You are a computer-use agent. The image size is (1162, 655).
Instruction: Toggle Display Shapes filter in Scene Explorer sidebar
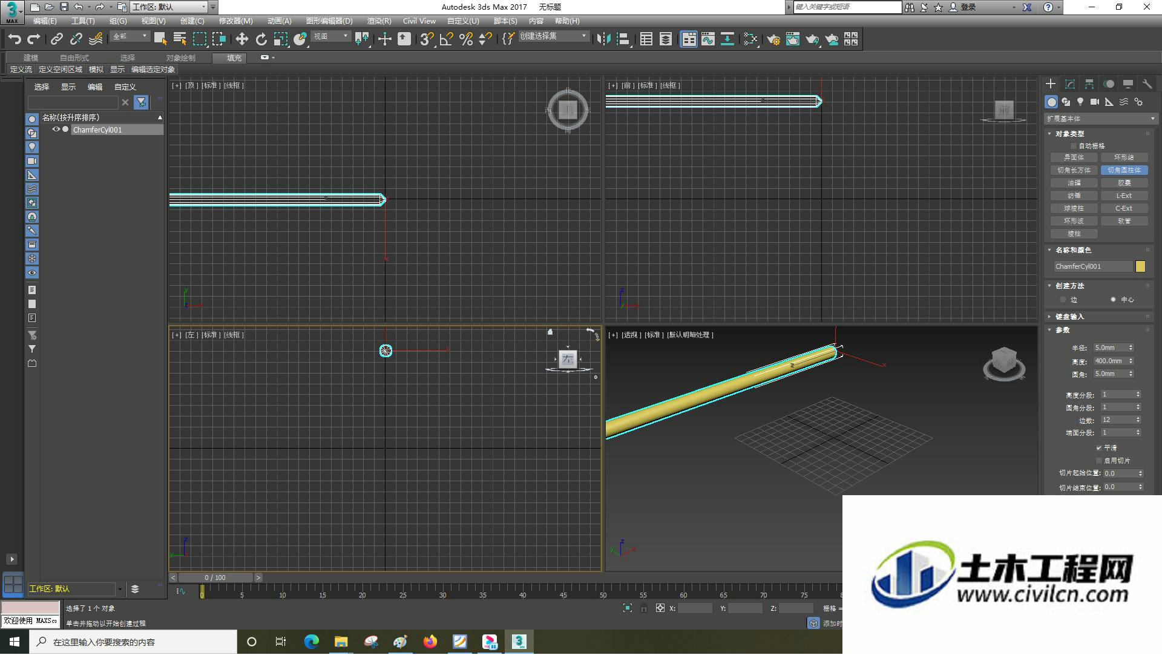(x=32, y=133)
